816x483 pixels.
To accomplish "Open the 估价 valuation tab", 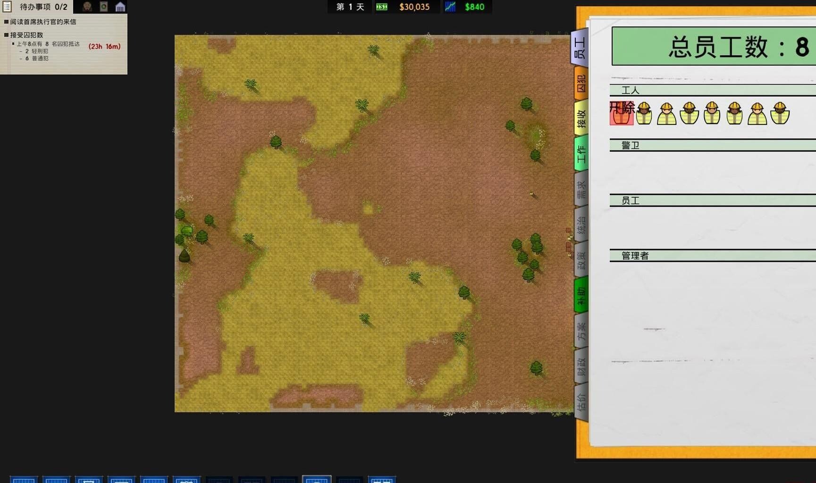I will point(581,402).
